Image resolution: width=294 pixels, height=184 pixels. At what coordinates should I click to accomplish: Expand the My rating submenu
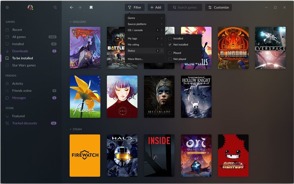[x=145, y=45]
